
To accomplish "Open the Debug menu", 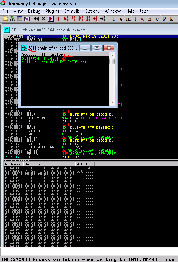I will (34, 11).
